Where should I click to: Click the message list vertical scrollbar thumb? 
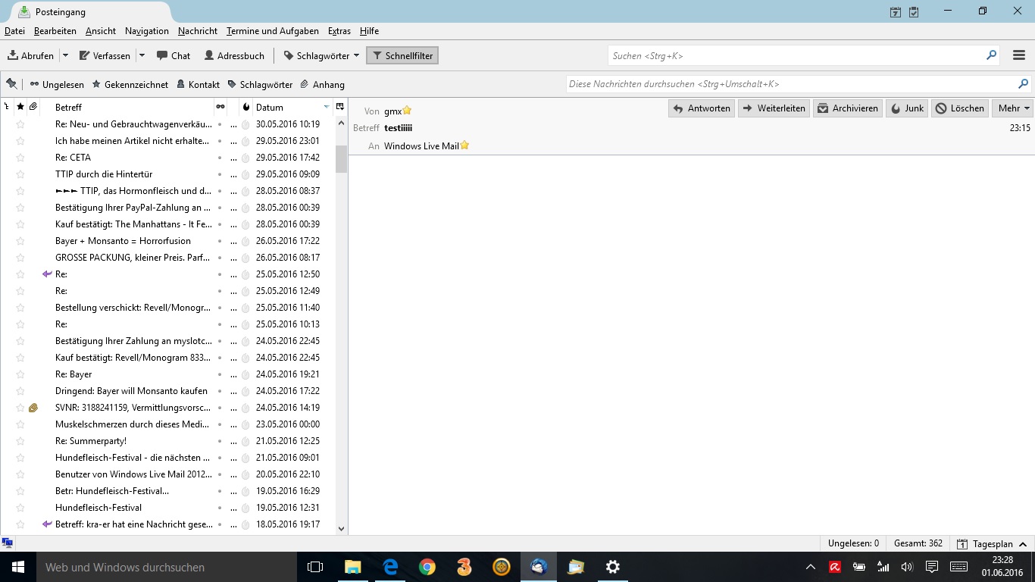(341, 159)
